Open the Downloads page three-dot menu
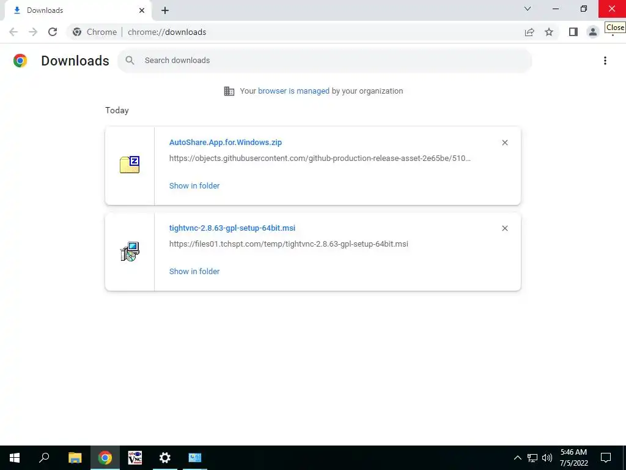This screenshot has height=470, width=626. 605,61
